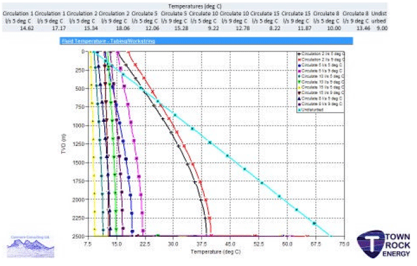This screenshot has width=417, height=266.
Task: Click the table value 13.46
Action: click(x=363, y=28)
